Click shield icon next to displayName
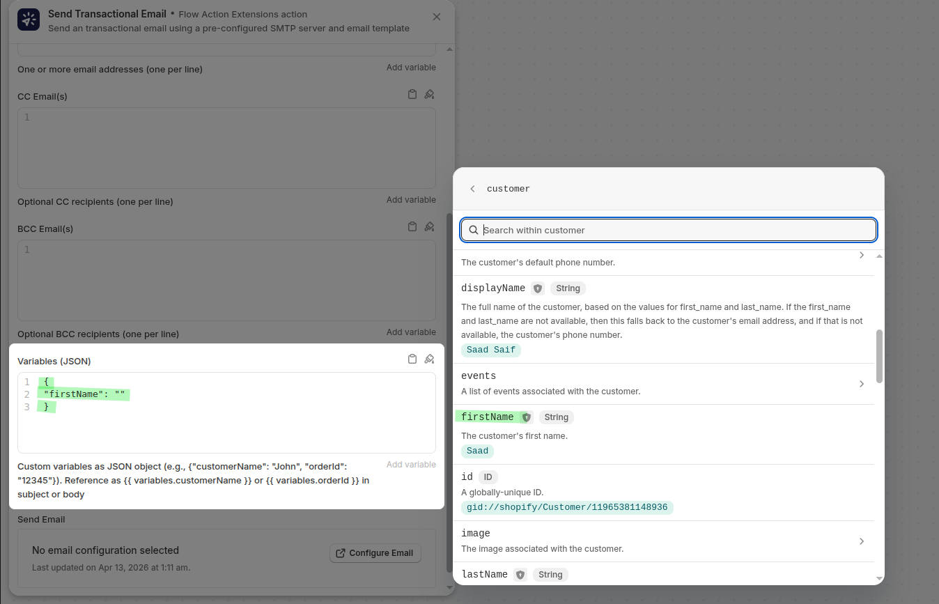The image size is (939, 604). pyautogui.click(x=538, y=288)
